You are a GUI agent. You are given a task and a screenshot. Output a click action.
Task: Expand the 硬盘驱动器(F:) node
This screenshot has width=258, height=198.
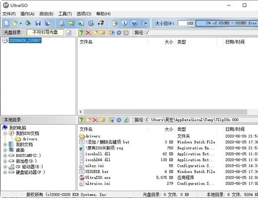click(5, 172)
